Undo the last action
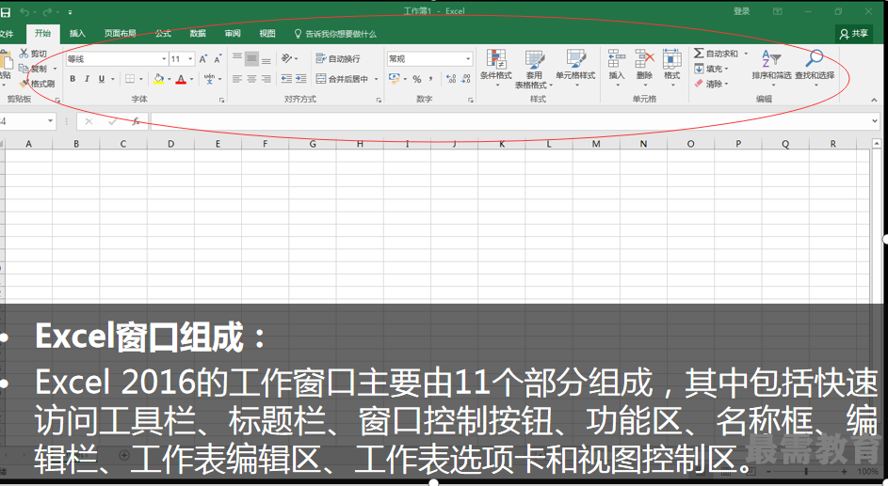The width and height of the screenshot is (888, 486). [x=24, y=12]
